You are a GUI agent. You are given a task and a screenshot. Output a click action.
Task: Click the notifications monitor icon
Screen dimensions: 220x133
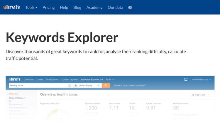pos(186,80)
